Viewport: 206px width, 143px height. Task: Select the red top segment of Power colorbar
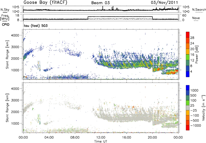click(188, 35)
